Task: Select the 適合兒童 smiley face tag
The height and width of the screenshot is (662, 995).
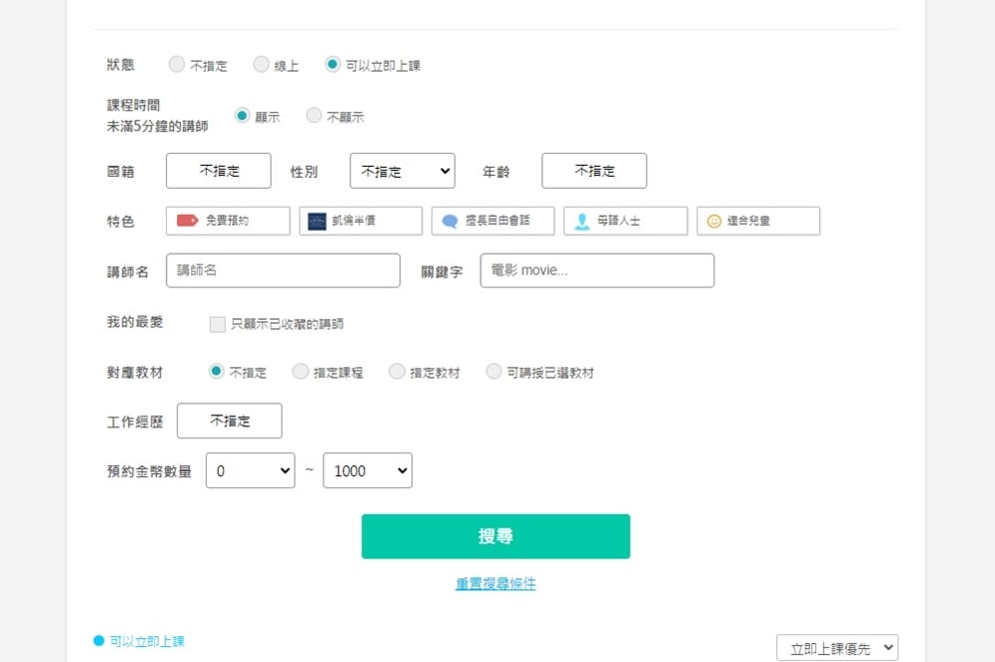Action: pos(758,221)
